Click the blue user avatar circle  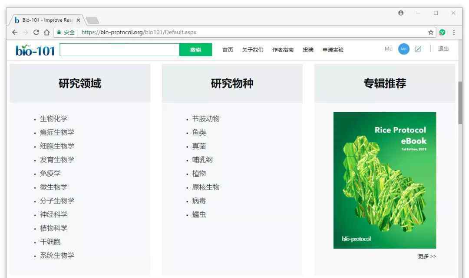(x=403, y=49)
